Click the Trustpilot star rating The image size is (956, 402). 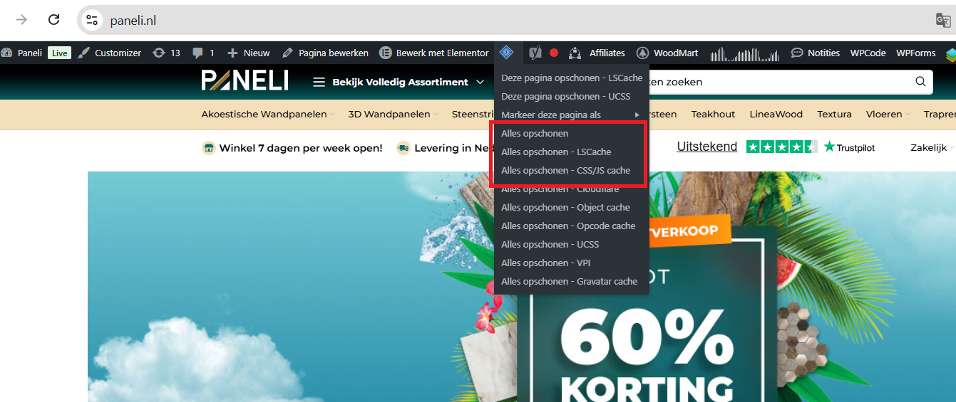781,147
